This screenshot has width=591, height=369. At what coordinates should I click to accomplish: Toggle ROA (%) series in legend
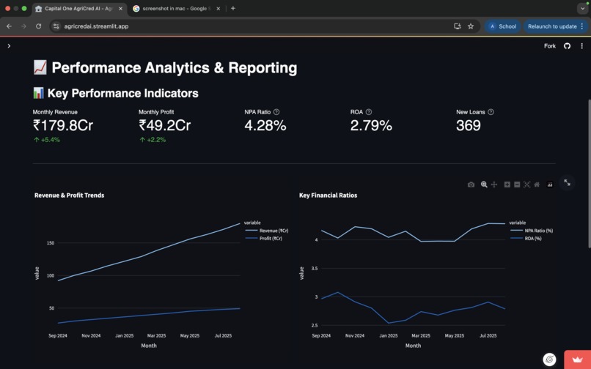tap(532, 239)
